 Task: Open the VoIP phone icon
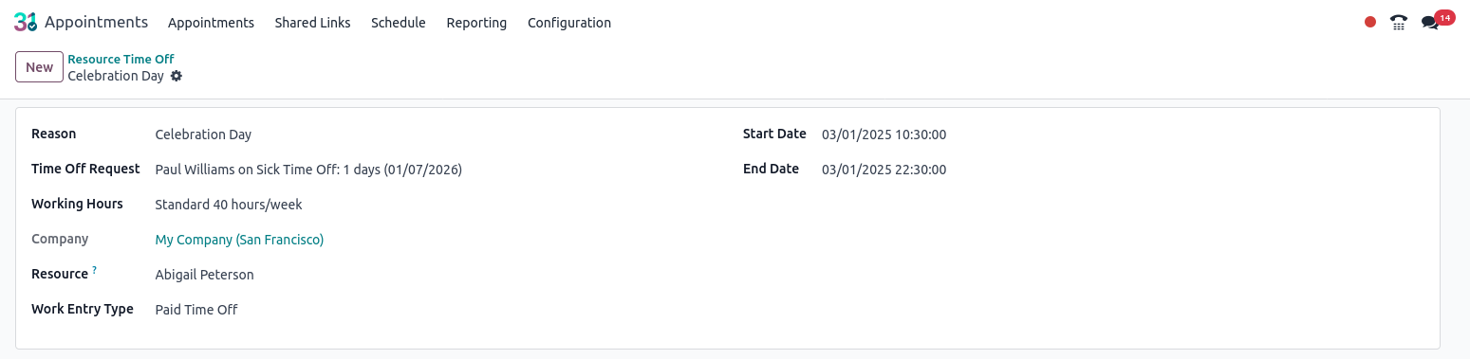coord(1399,22)
